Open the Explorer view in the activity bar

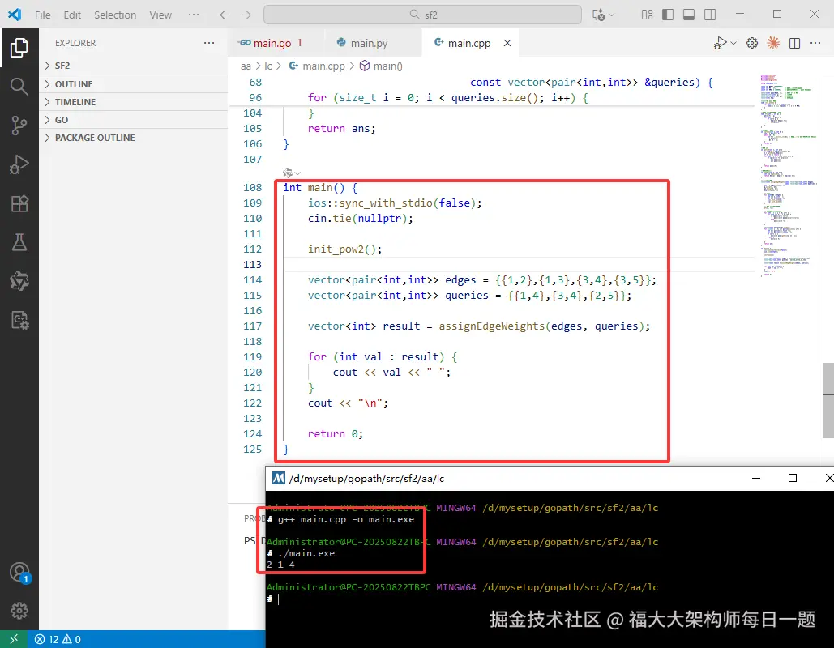pos(19,48)
